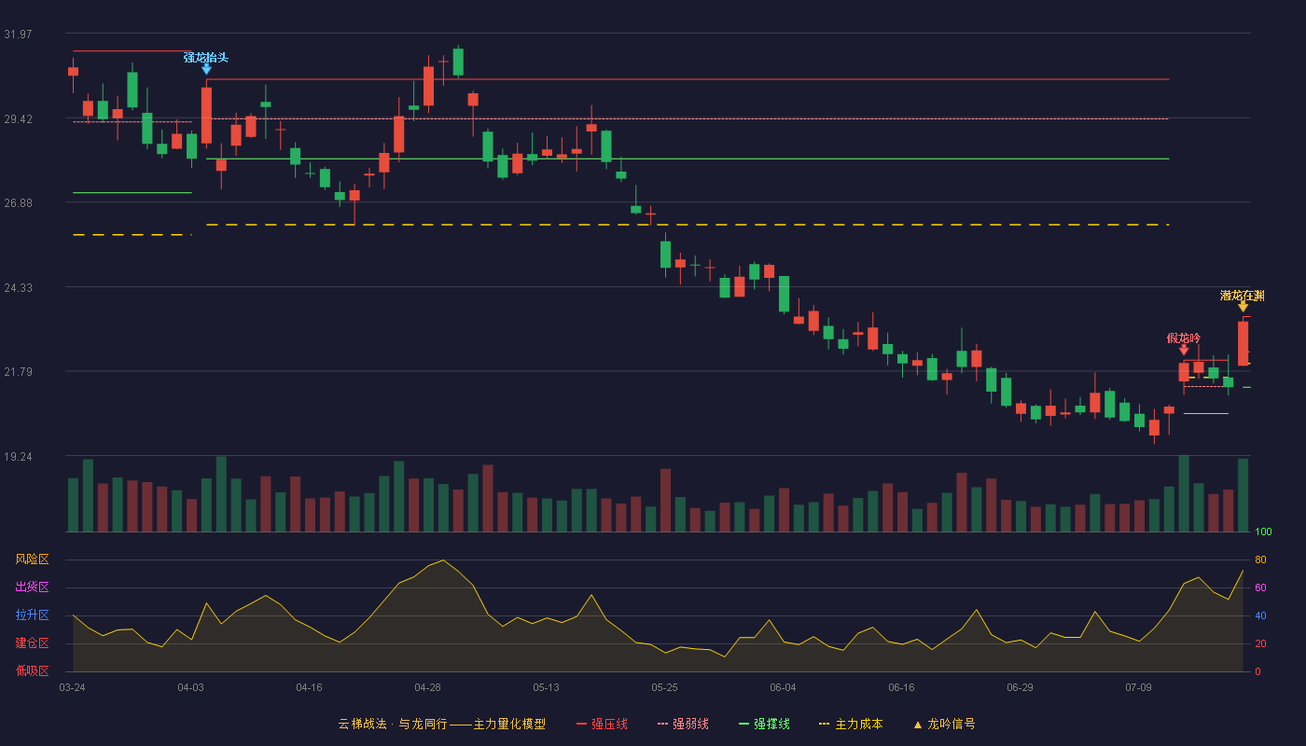Image resolution: width=1306 pixels, height=746 pixels.
Task: Click the blue 强龙抬头 signal arrow
Action: click(x=206, y=69)
